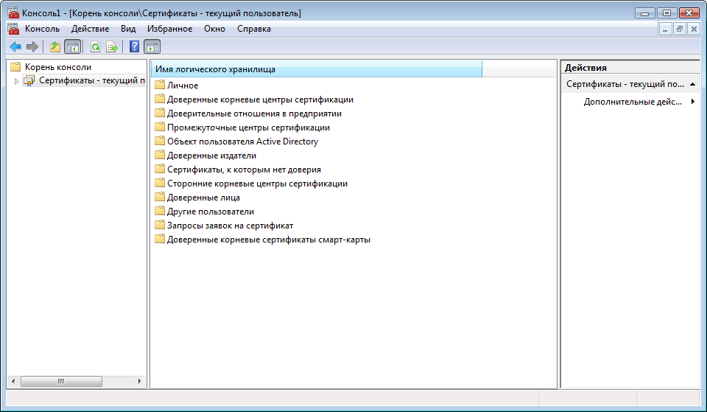Restore the inner console child window
This screenshot has width=707, height=412.
[x=680, y=29]
